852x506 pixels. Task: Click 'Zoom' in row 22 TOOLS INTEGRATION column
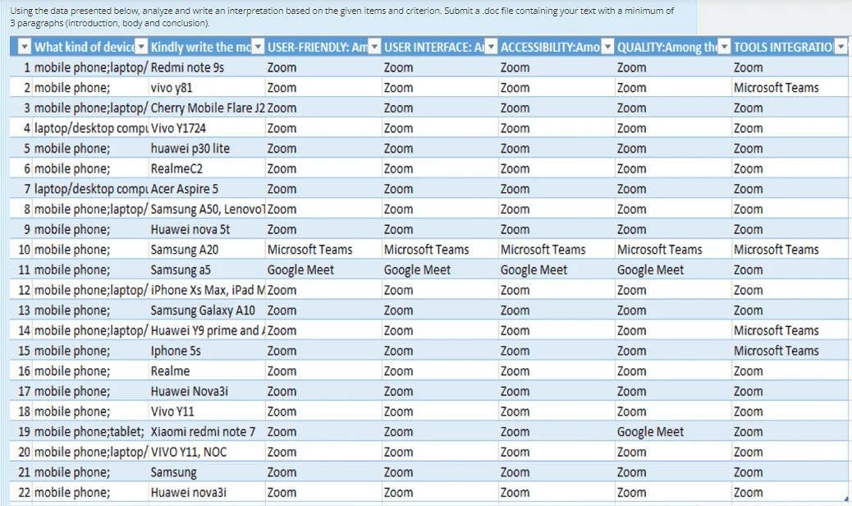(749, 492)
